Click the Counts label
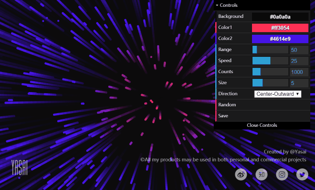 point(225,72)
